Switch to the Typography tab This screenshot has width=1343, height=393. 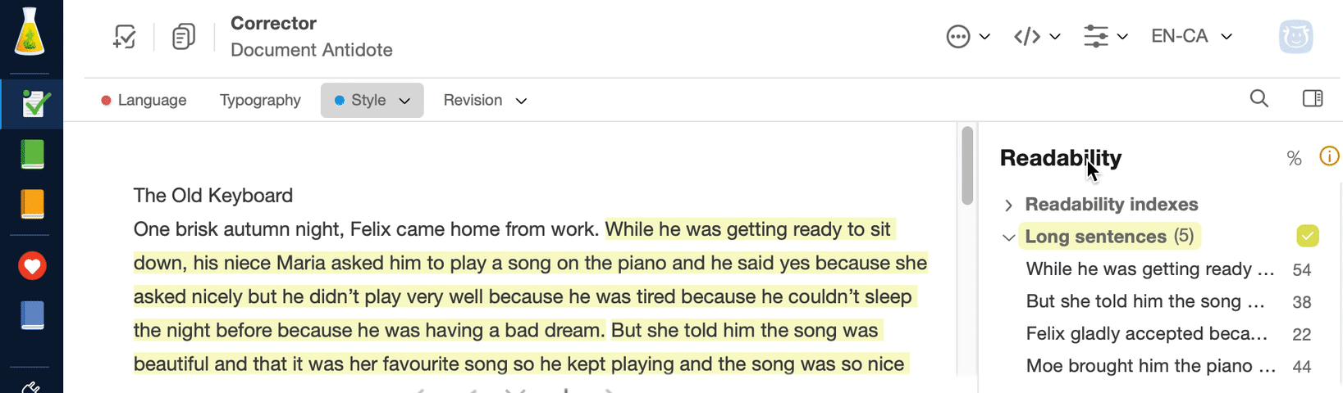pos(260,100)
